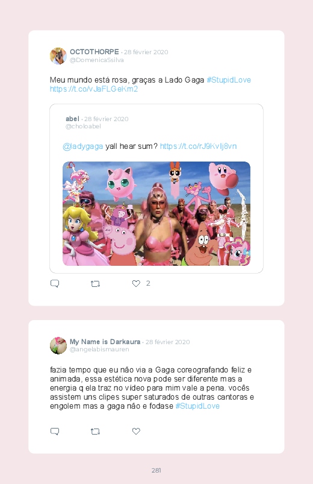Click the reply icon under OCTOTHORPE's tweet
This screenshot has height=484, width=313.
(55, 283)
